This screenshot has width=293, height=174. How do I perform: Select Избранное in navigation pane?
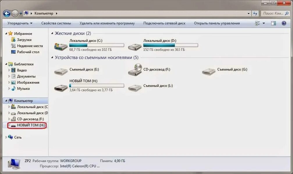23,34
